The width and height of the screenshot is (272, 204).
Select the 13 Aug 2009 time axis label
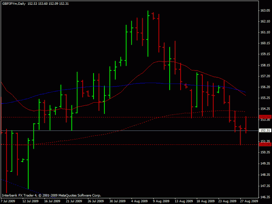point(184,201)
